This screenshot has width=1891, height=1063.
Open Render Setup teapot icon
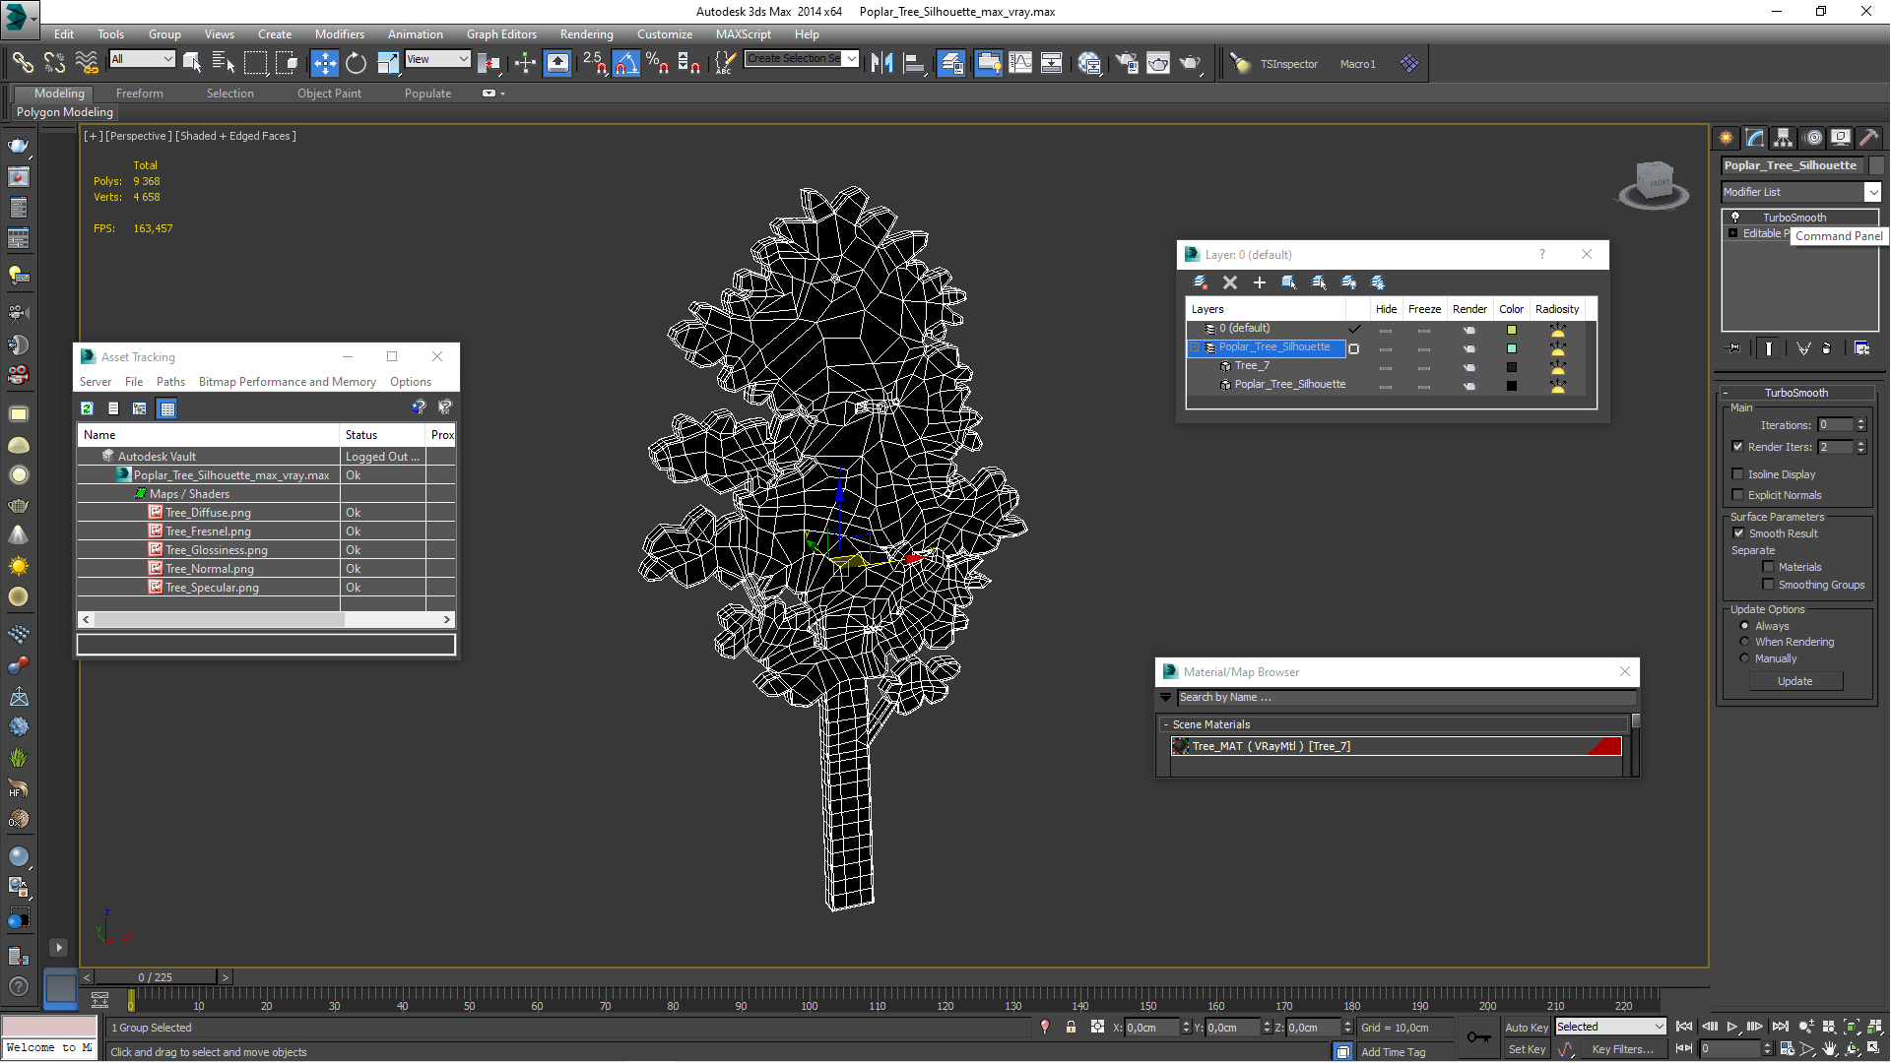click(1126, 63)
